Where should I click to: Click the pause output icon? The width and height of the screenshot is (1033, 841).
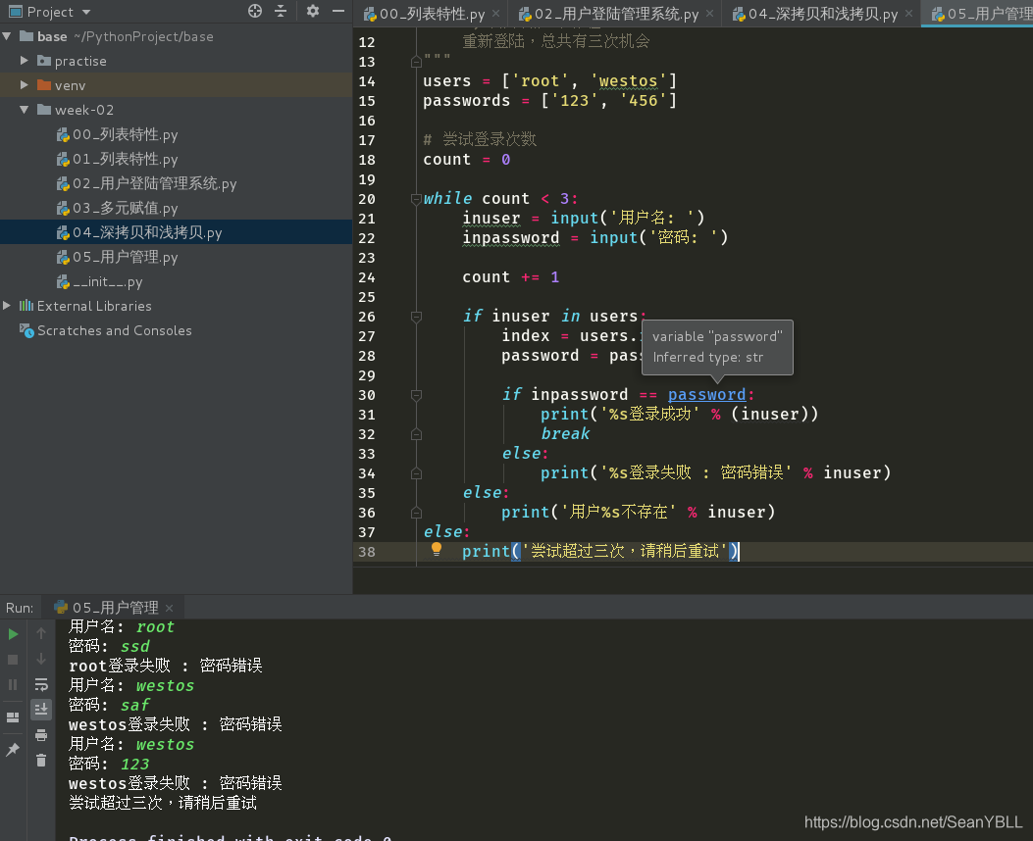click(x=13, y=684)
